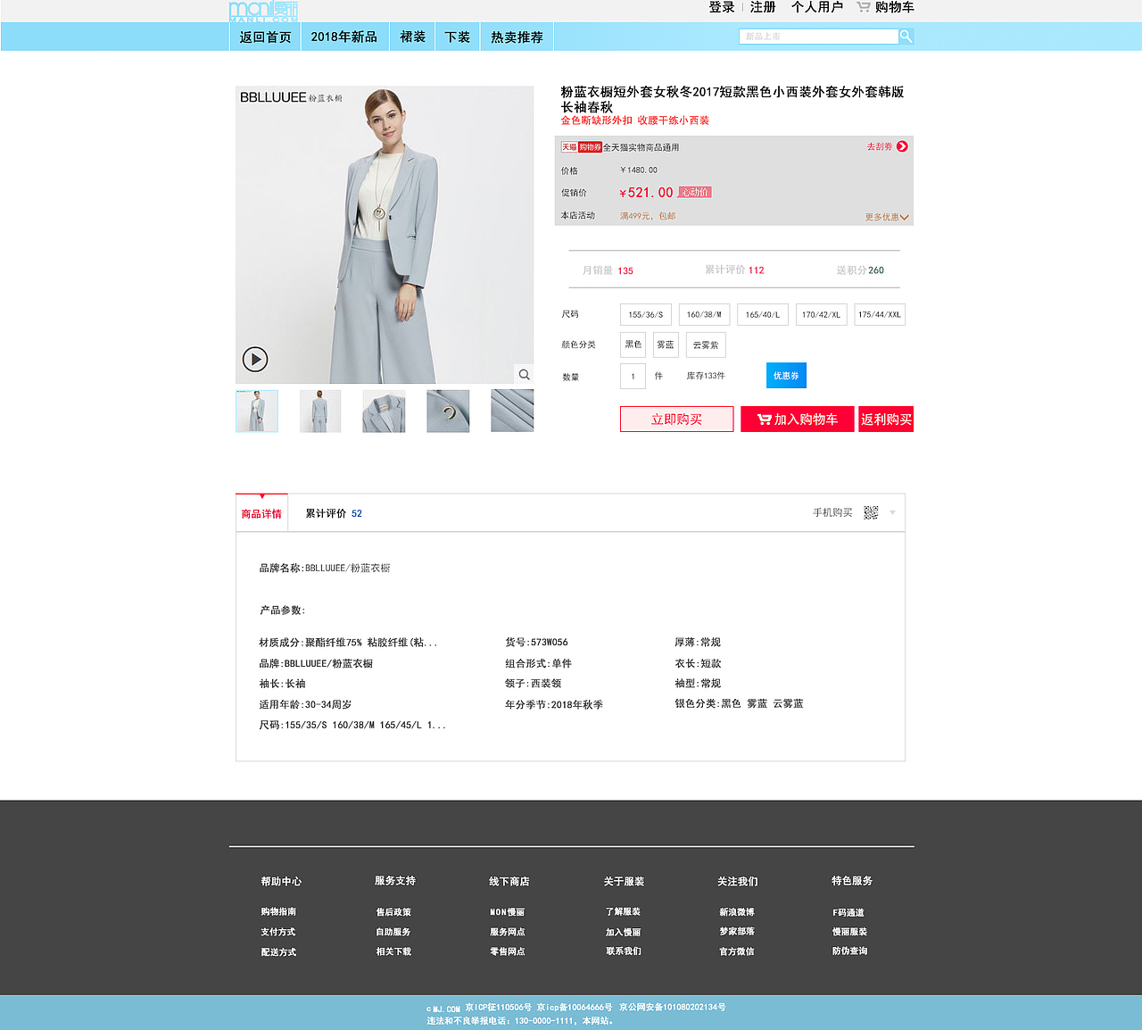Viewport: 1142px width, 1030px height.
Task: Open 自助服务 footer link
Action: pos(393,932)
